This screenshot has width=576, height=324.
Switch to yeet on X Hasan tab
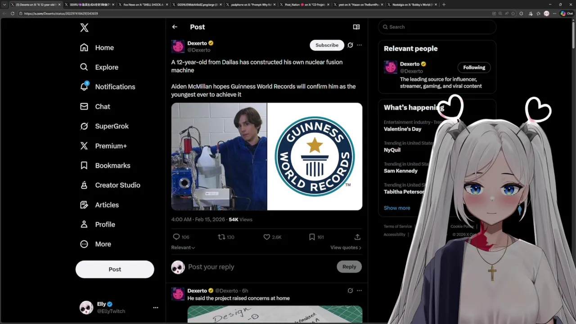tap(359, 4)
